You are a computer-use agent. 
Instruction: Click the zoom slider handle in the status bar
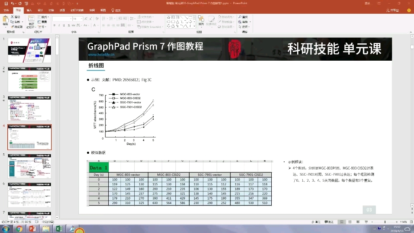[x=385, y=222]
